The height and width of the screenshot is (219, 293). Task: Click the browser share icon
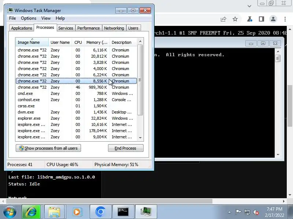click(223, 19)
